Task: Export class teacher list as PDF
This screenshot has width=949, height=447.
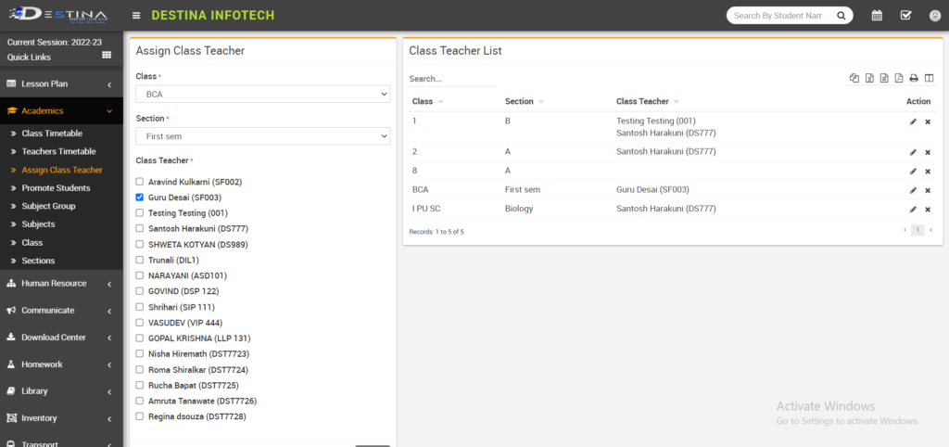Action: point(898,78)
